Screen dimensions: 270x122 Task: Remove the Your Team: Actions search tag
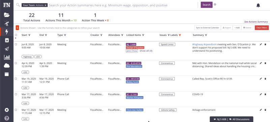(45, 5)
